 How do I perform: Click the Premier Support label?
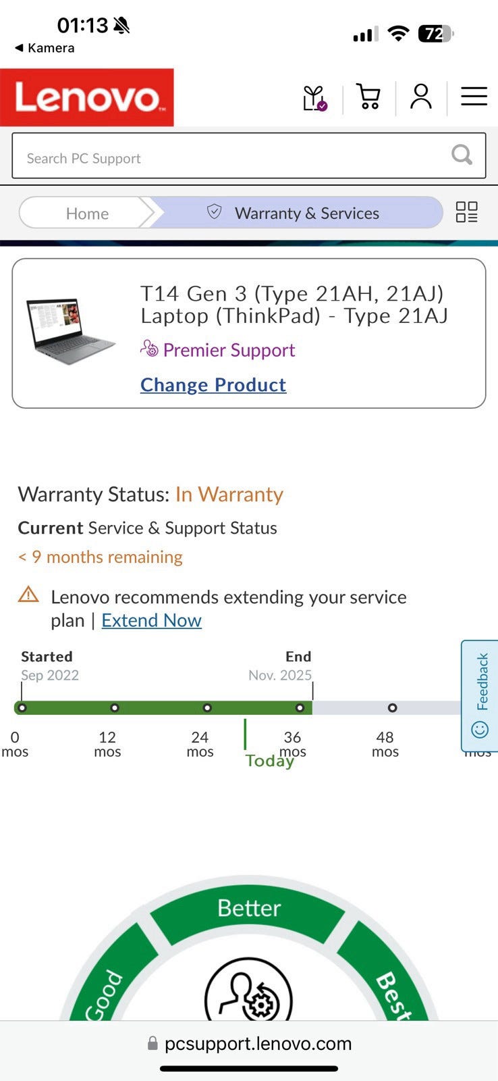(228, 350)
